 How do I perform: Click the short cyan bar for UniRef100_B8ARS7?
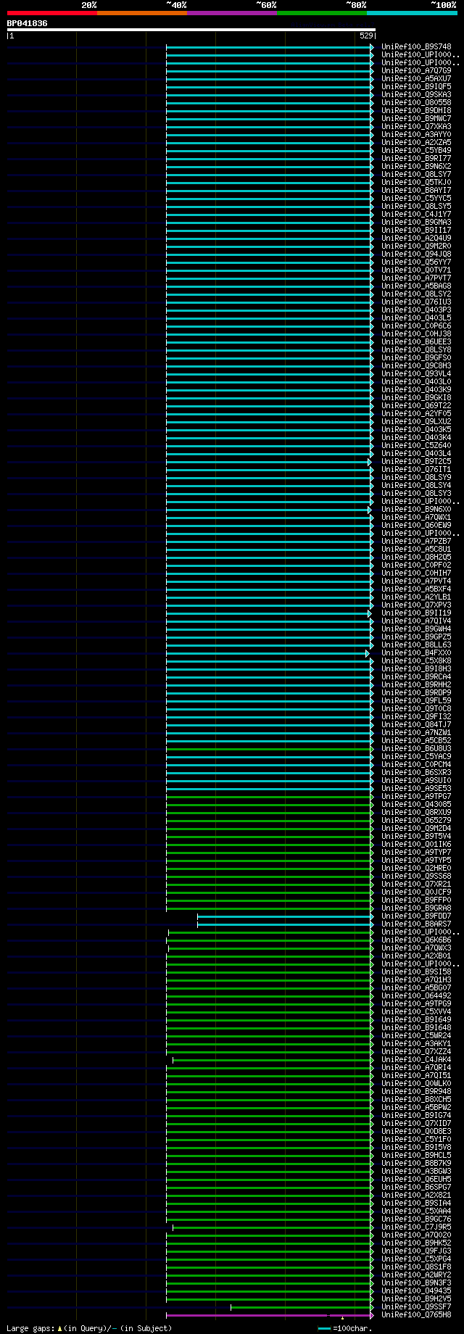tap(284, 924)
